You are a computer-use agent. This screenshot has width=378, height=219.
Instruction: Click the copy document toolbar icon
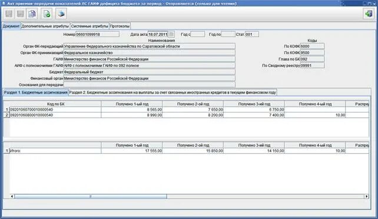tap(32, 14)
